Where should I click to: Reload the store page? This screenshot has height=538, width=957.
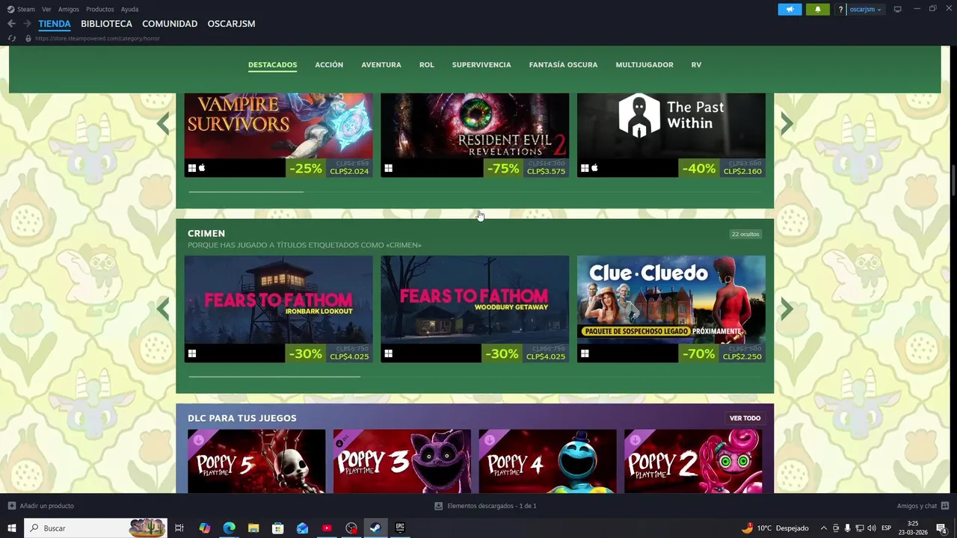[11, 38]
